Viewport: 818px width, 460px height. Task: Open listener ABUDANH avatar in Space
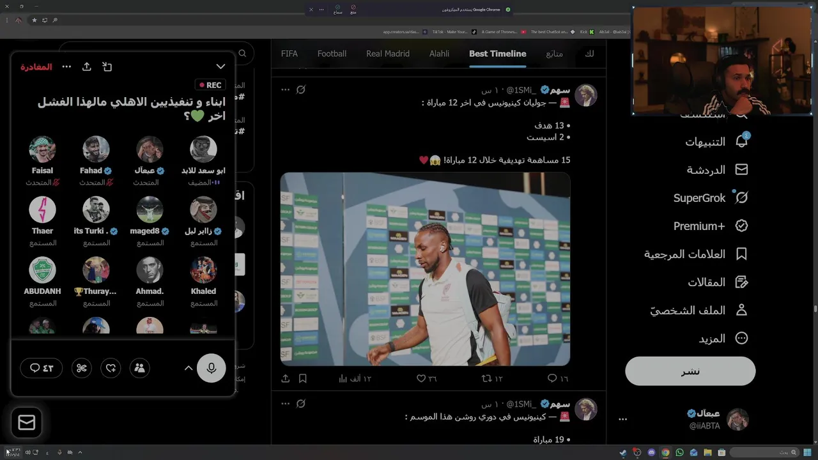coord(42,270)
